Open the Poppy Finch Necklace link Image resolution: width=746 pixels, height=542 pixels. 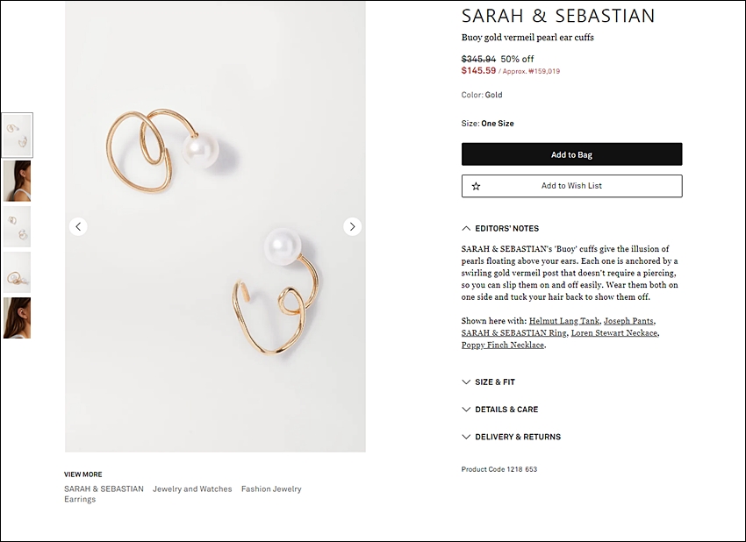pos(503,346)
